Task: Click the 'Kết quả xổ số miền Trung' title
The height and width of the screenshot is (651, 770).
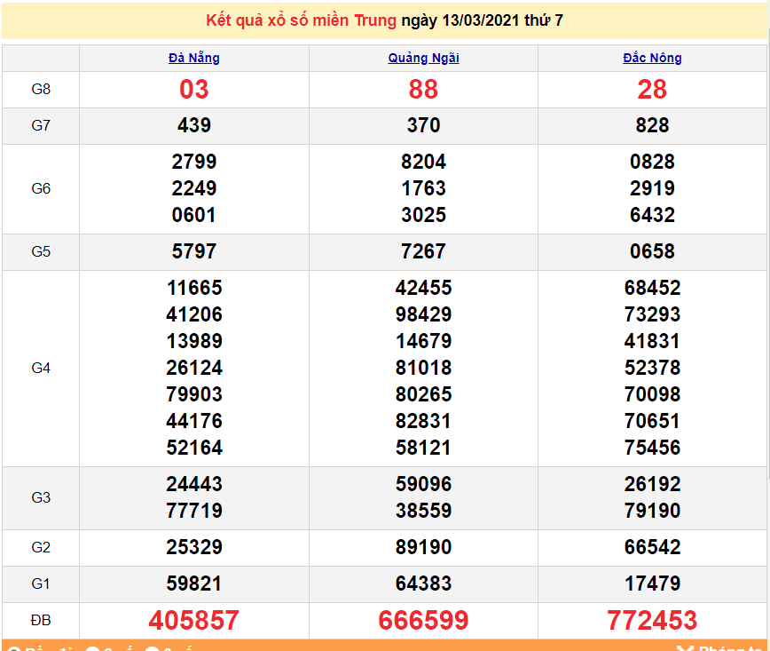Action: pos(301,20)
